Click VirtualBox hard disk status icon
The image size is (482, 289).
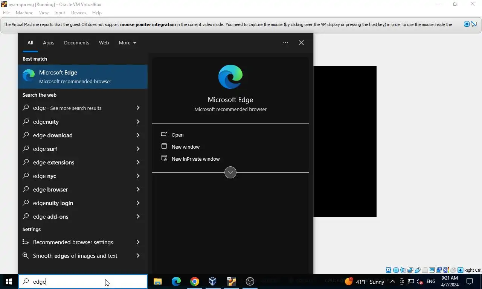coord(389,270)
